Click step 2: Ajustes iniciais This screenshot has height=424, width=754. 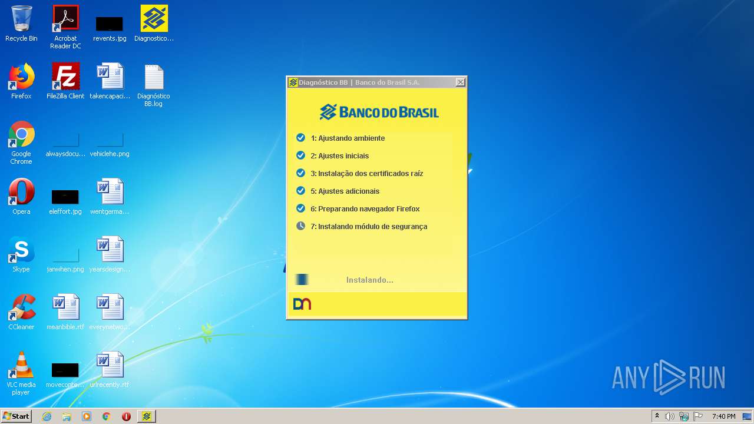340,156
